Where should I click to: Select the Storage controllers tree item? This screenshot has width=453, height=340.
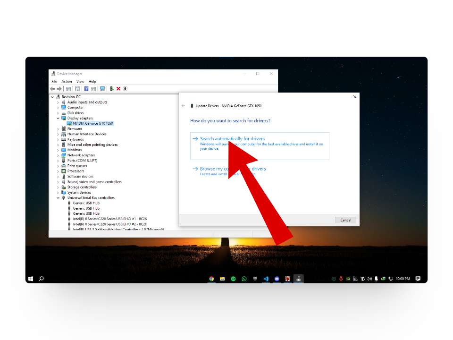click(x=82, y=187)
